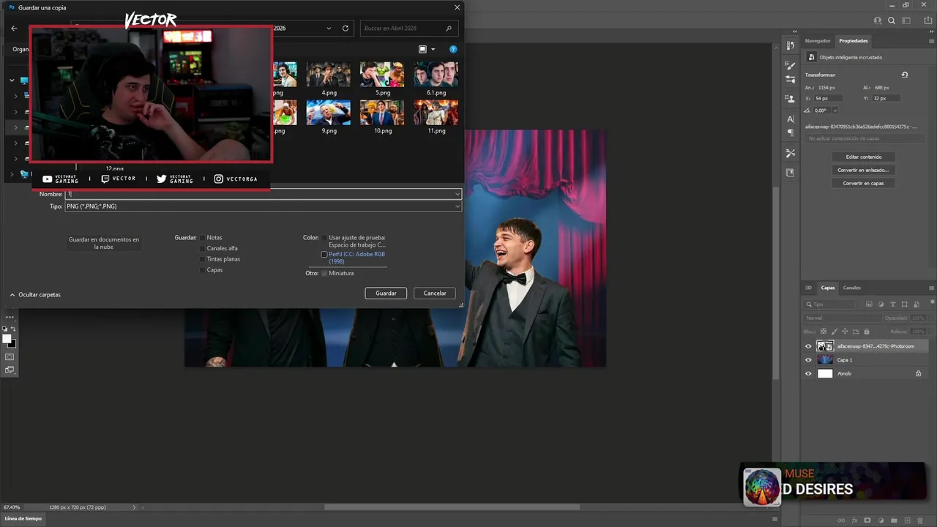Open the tool presets scissors icon
Image resolution: width=937 pixels, height=527 pixels.
tap(791, 153)
